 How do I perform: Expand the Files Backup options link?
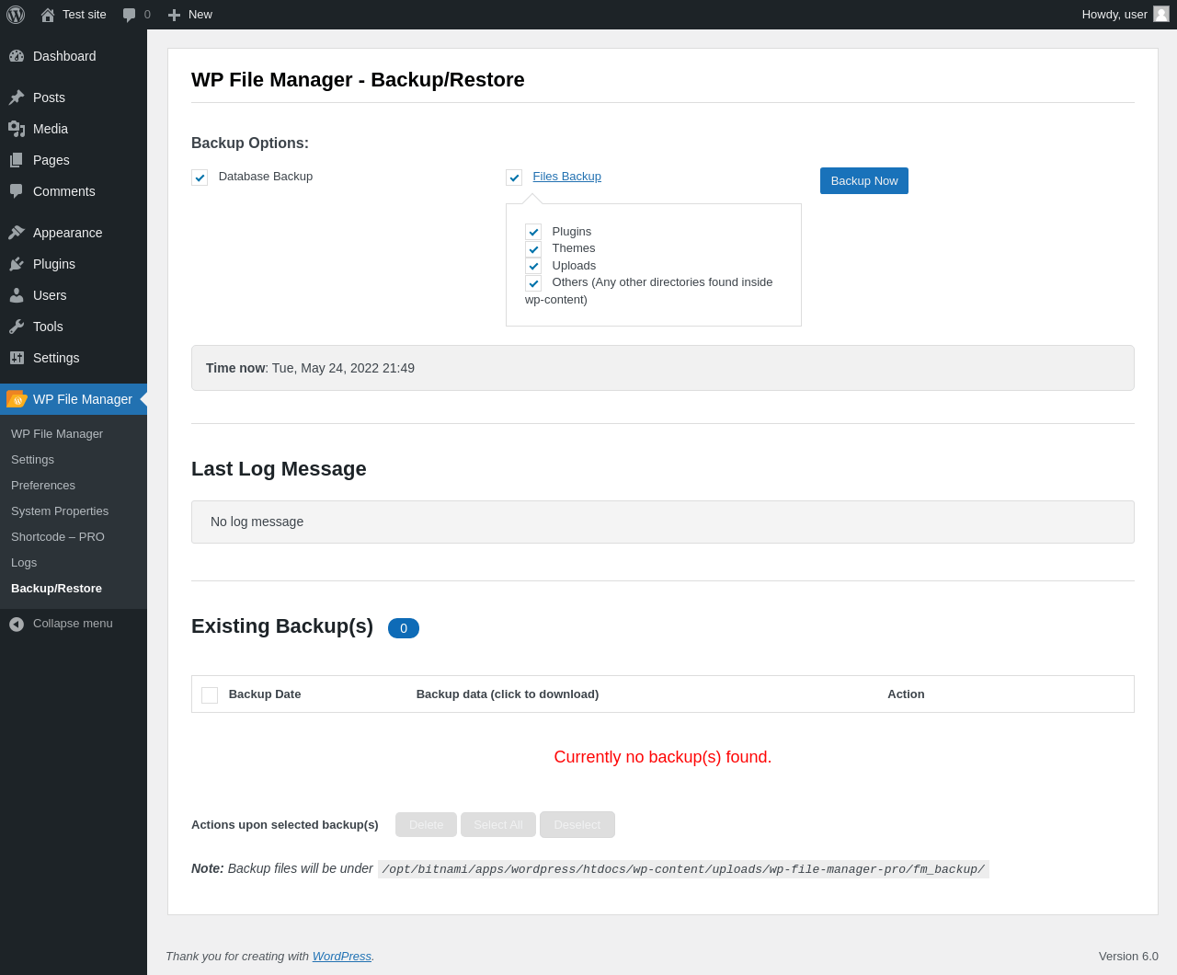(x=566, y=177)
